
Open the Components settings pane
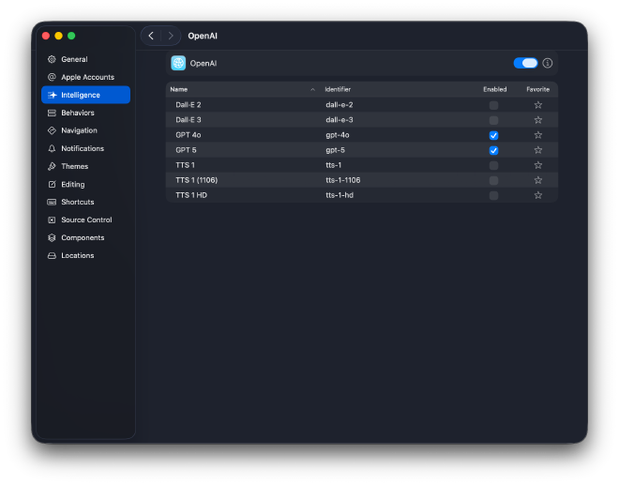[x=85, y=237]
